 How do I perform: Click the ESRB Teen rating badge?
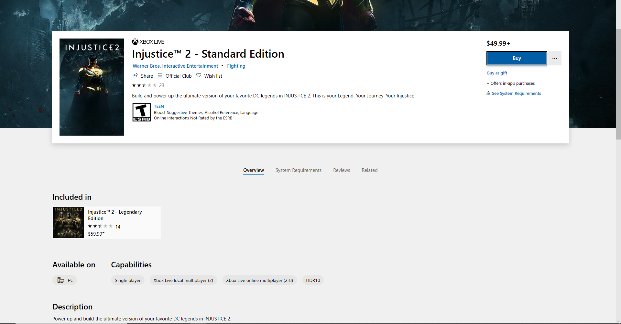tap(142, 112)
